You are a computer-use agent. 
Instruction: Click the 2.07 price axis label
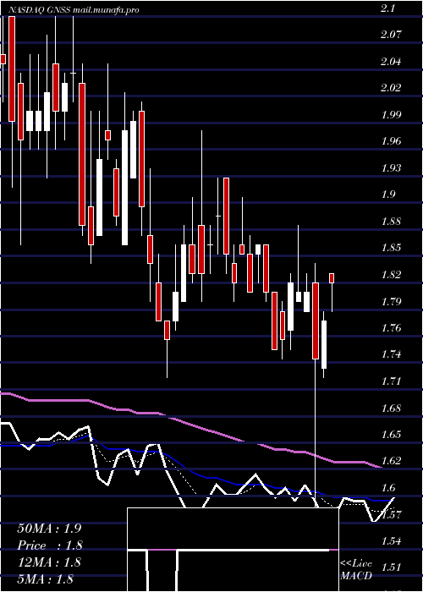[391, 35]
